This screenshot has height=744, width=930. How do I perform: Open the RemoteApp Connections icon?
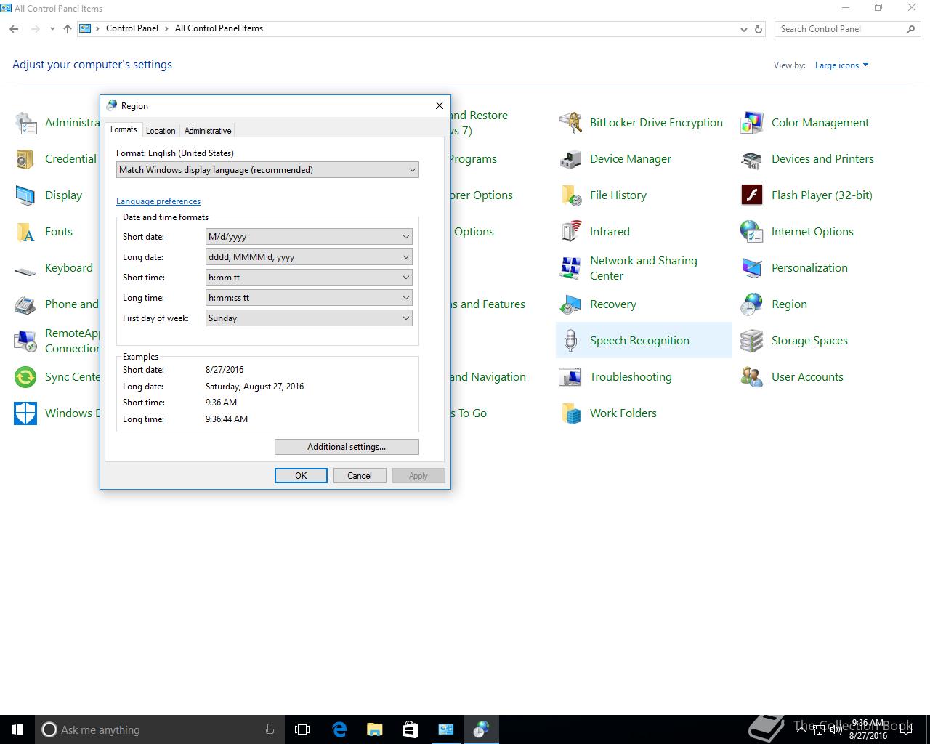tap(25, 341)
